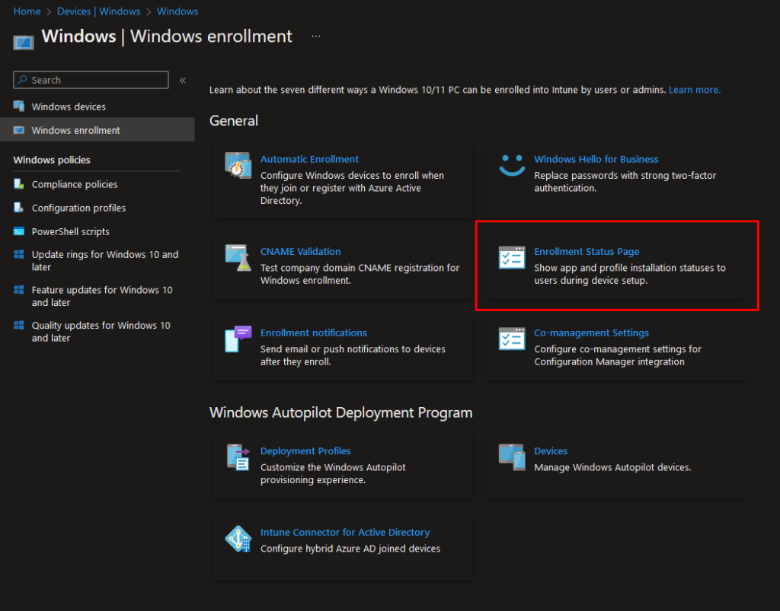Image resolution: width=780 pixels, height=611 pixels.
Task: Click the PowerShell scripts icon
Action: [x=19, y=231]
